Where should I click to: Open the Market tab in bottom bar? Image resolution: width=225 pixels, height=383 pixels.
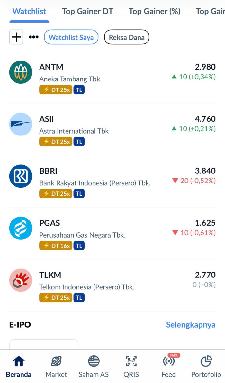[56, 367]
